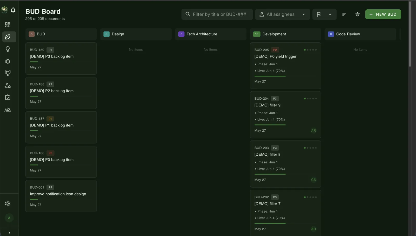The width and height of the screenshot is (416, 236).
Task: Open board settings gear in the toolbar
Action: point(357,14)
